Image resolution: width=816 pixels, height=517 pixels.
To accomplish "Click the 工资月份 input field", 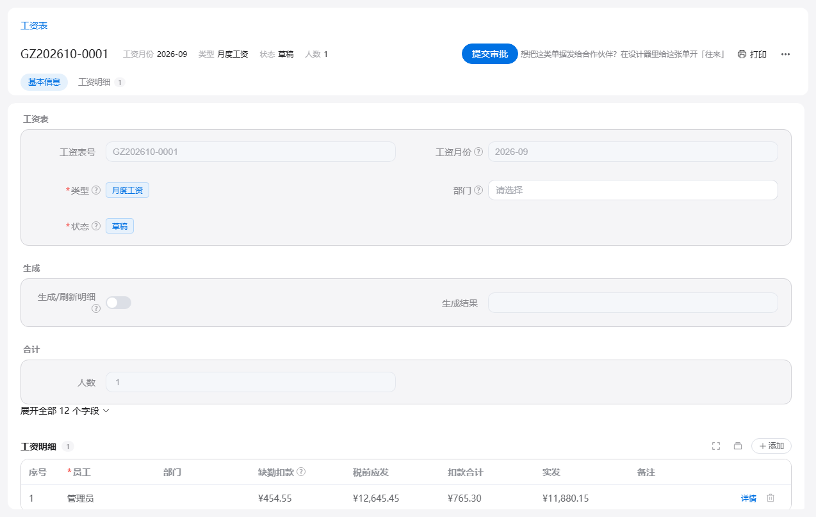I will coord(633,152).
